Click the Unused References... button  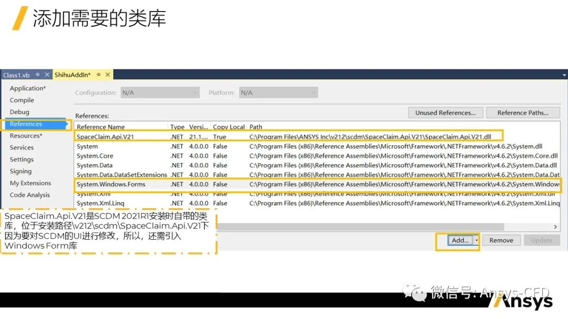pyautogui.click(x=445, y=113)
